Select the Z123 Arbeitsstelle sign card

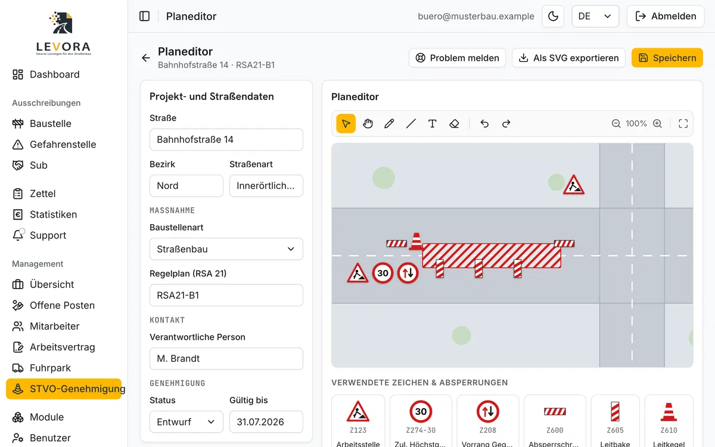pos(358,421)
